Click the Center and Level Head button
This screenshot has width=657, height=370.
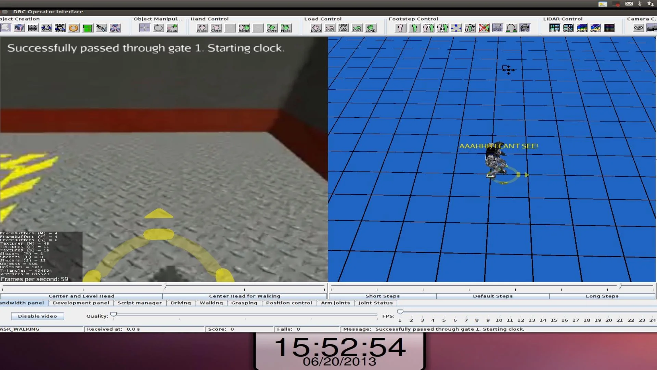pyautogui.click(x=81, y=296)
